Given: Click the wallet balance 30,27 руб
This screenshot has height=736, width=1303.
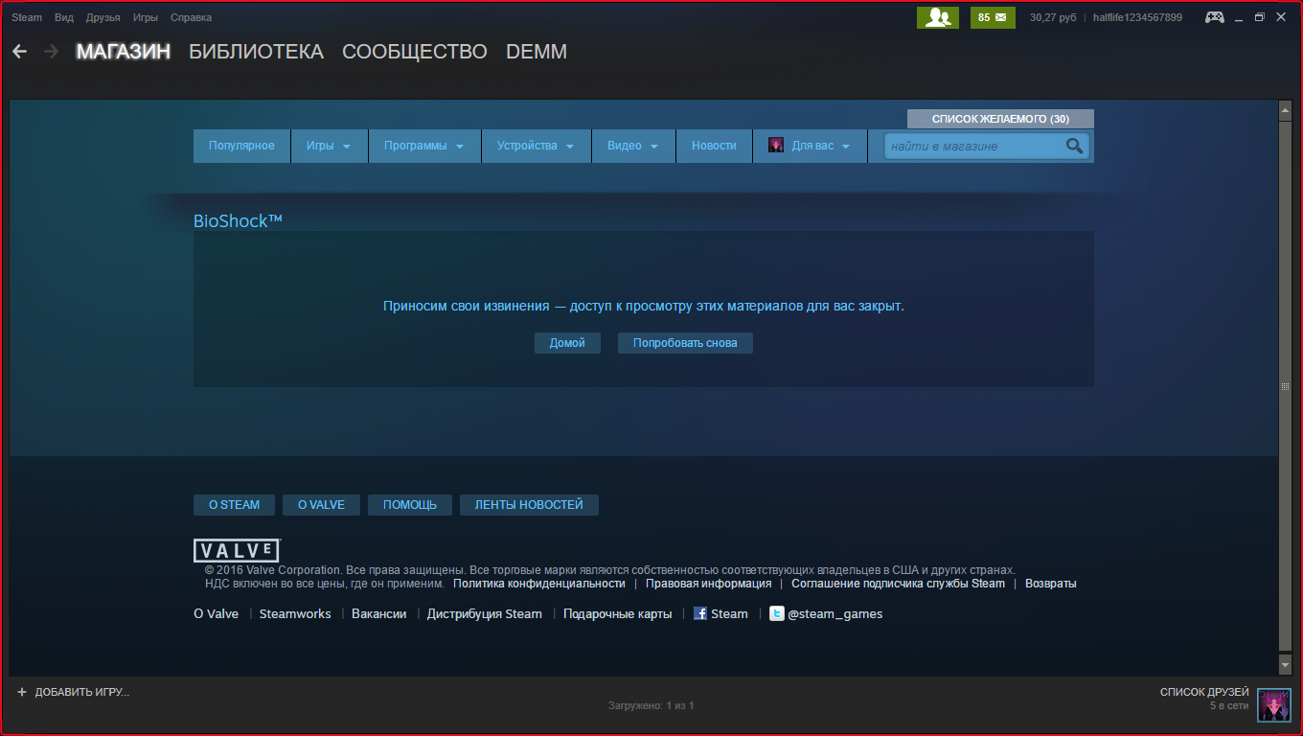Looking at the screenshot, I should tap(1054, 17).
